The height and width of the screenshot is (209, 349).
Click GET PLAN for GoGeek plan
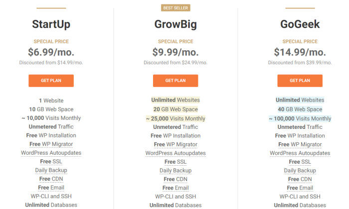coord(300,81)
